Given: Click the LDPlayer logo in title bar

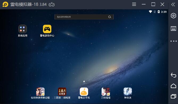Looking at the screenshot, I should point(5,5).
